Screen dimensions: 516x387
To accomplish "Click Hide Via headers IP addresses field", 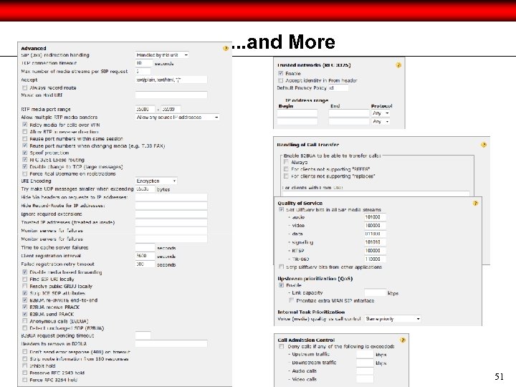I will (x=171, y=198).
